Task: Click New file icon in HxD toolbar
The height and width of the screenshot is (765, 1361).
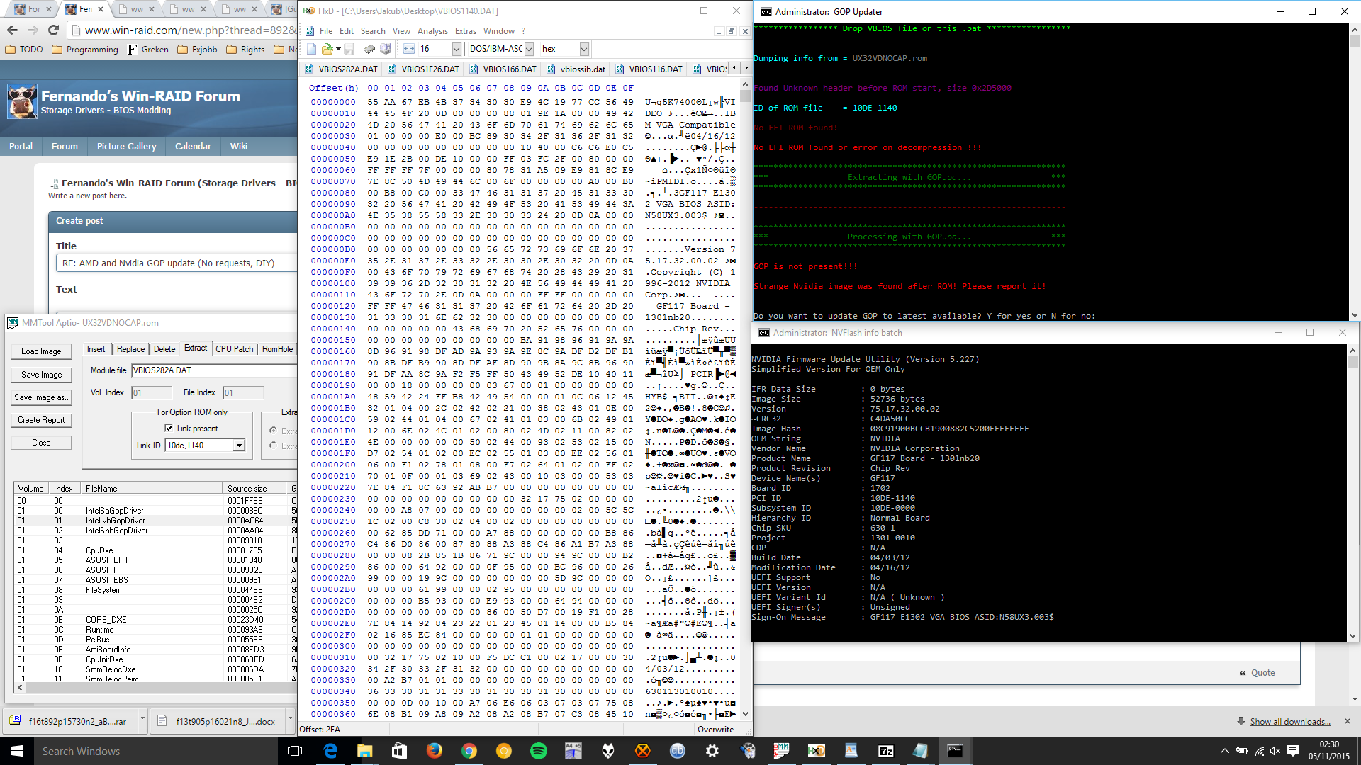Action: [x=311, y=49]
